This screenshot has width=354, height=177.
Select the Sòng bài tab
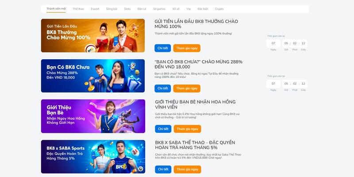click(112, 9)
